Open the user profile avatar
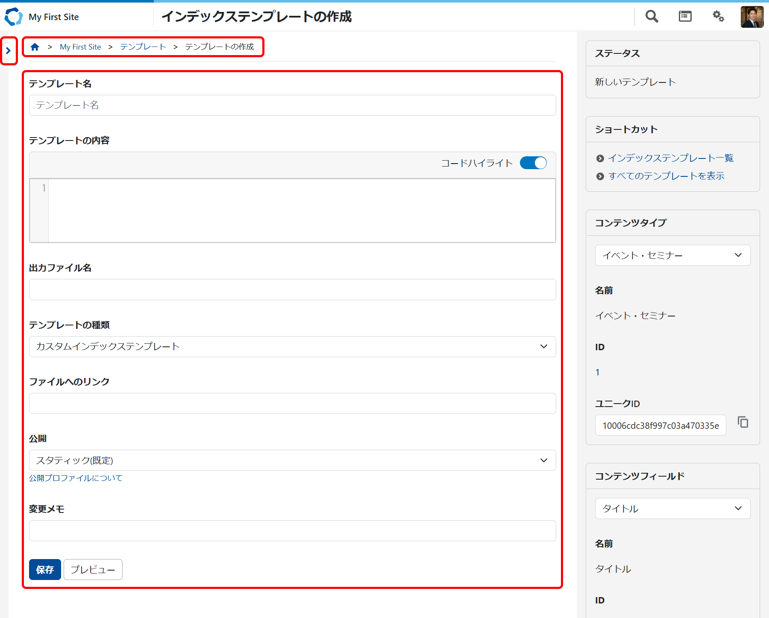The height and width of the screenshot is (618, 769). pos(751,17)
